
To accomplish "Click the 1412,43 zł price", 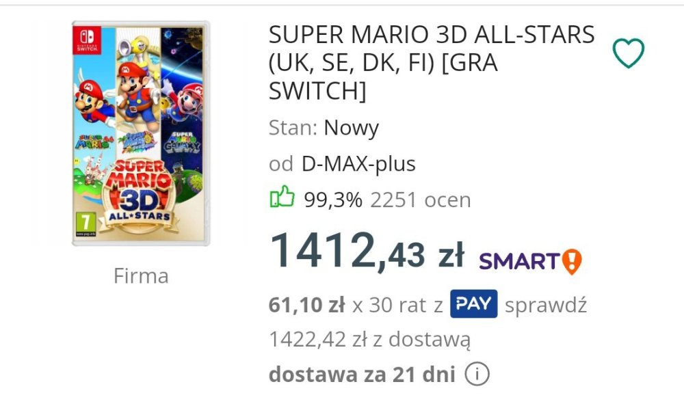I will tap(367, 251).
